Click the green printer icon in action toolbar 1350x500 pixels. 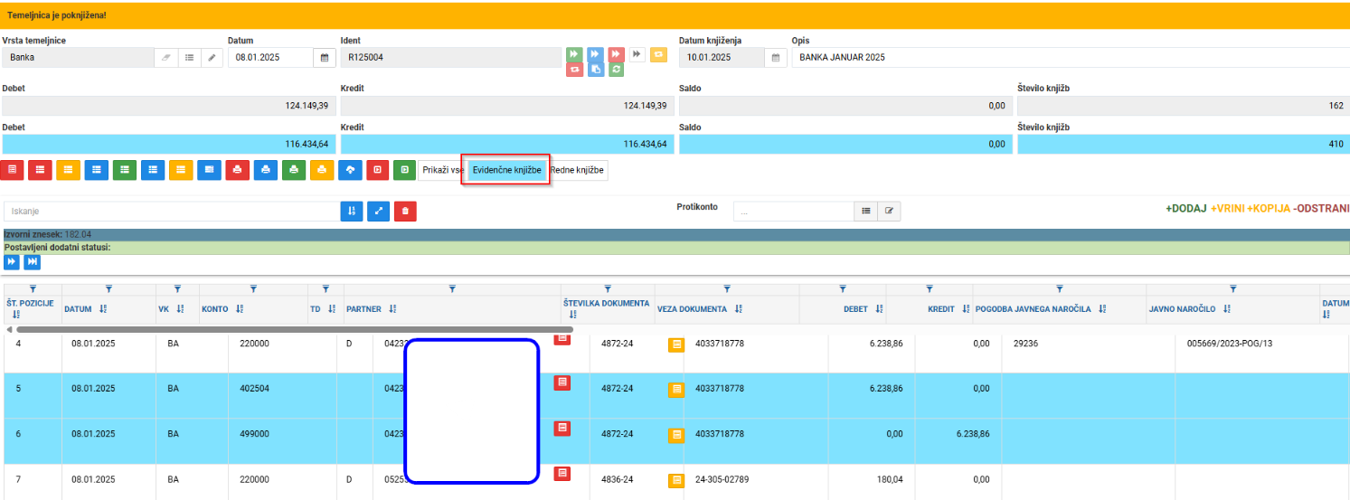pyautogui.click(x=293, y=169)
